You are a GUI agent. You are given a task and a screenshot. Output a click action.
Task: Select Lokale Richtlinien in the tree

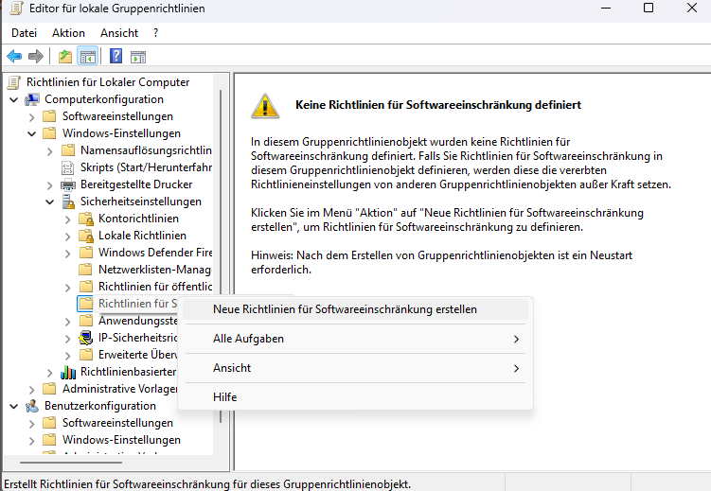pyautogui.click(x=142, y=236)
